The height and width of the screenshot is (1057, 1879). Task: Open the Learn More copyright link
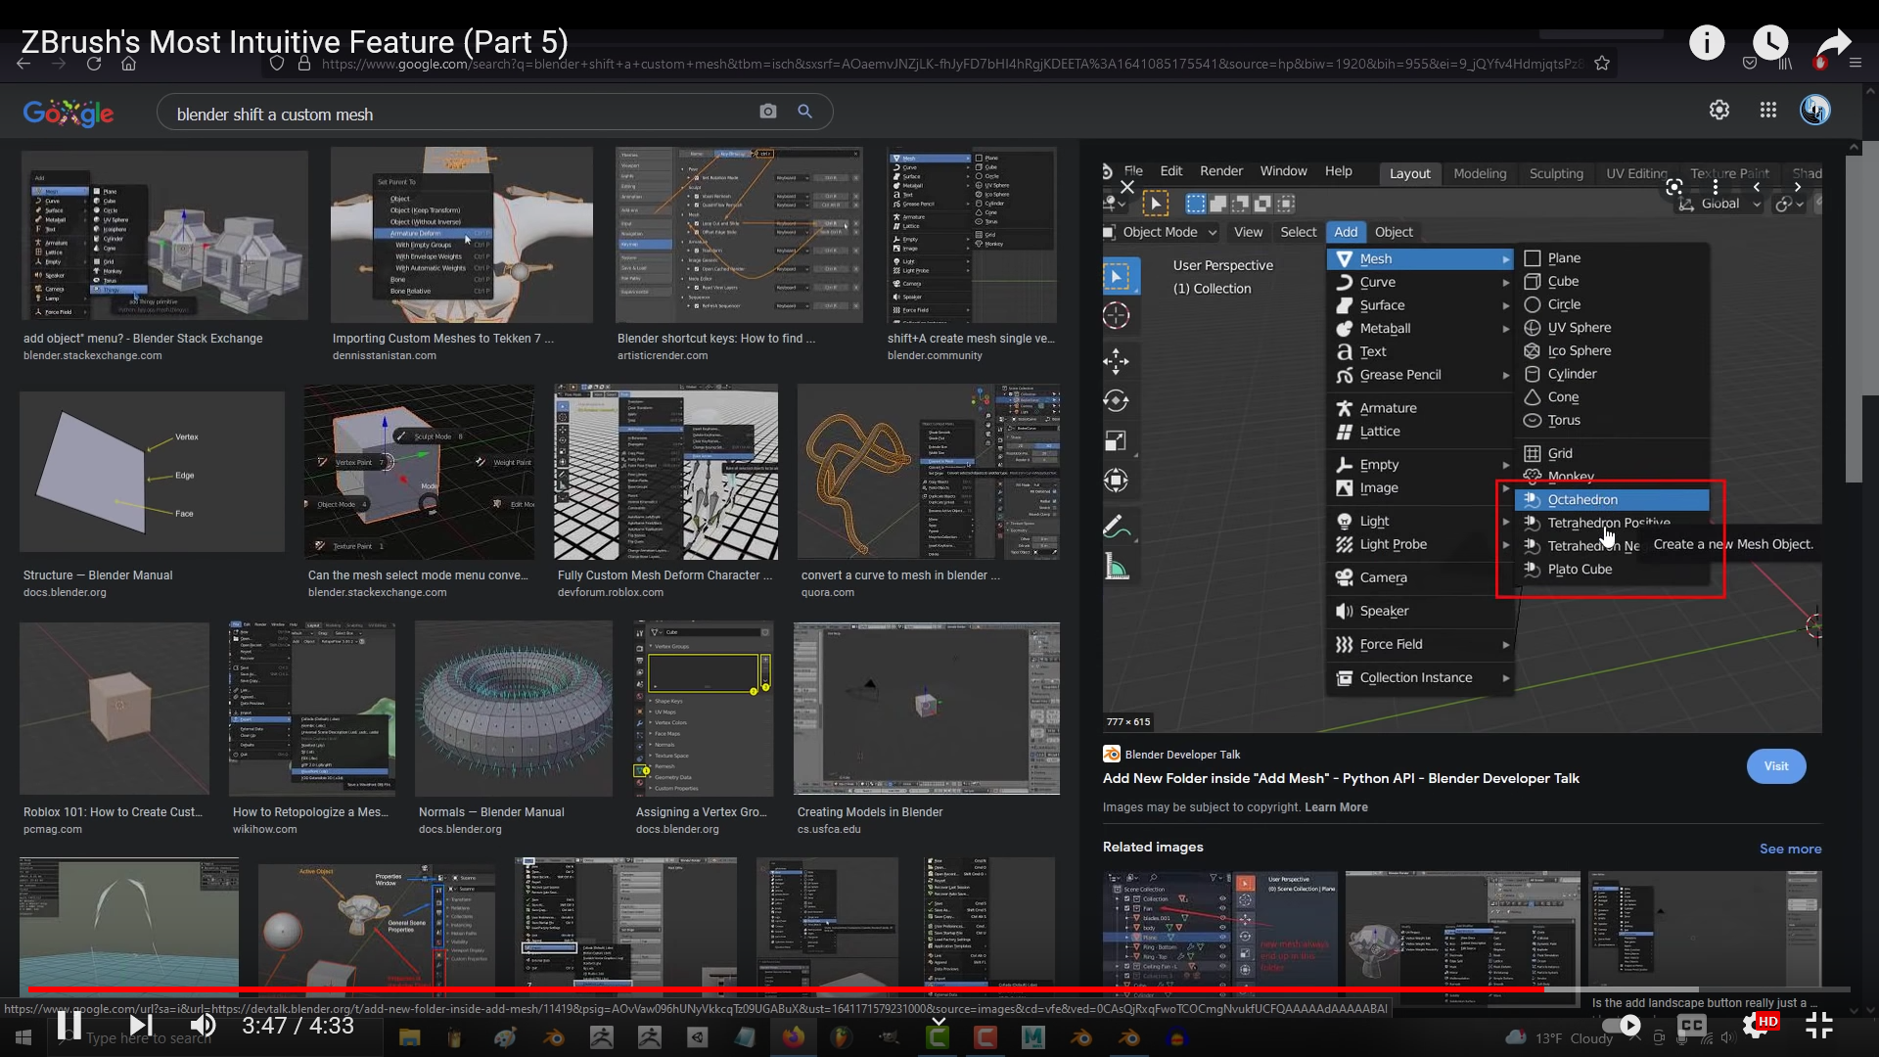point(1336,807)
